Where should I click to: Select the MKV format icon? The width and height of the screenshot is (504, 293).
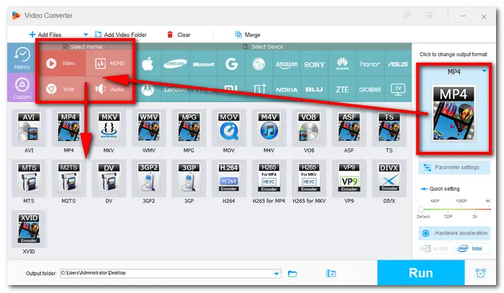pyautogui.click(x=109, y=127)
